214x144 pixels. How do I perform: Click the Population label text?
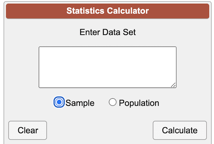139,103
